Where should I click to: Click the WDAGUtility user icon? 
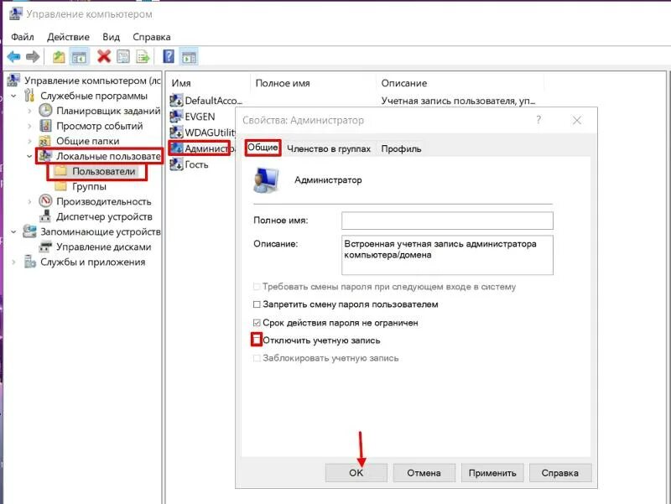pyautogui.click(x=176, y=132)
